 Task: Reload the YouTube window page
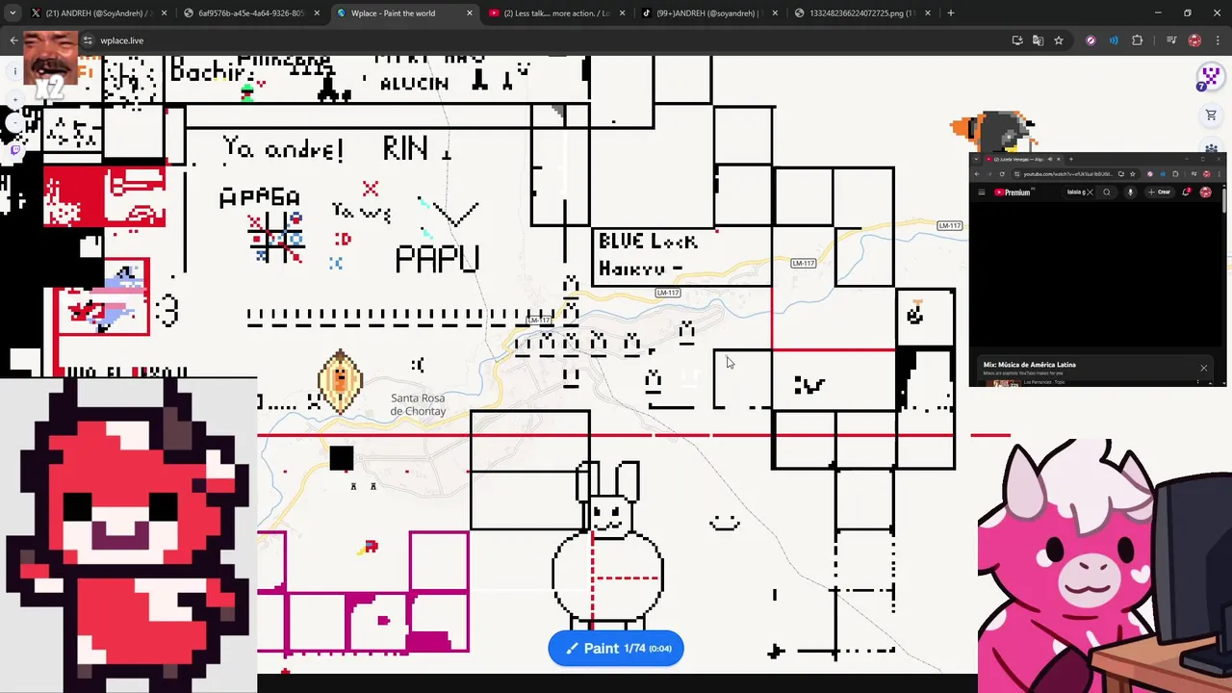1002,174
